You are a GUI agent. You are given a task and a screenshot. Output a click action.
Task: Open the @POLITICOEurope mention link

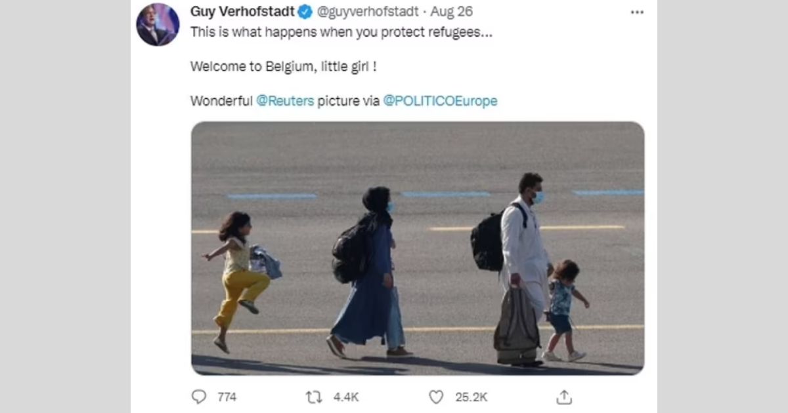[x=440, y=101]
